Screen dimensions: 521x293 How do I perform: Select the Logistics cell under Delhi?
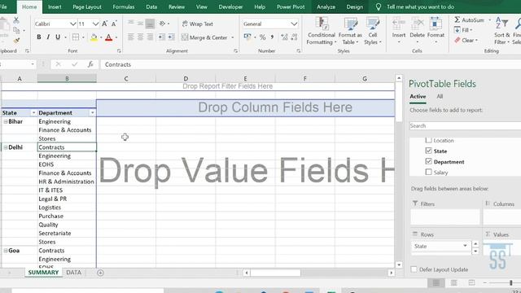67,208
